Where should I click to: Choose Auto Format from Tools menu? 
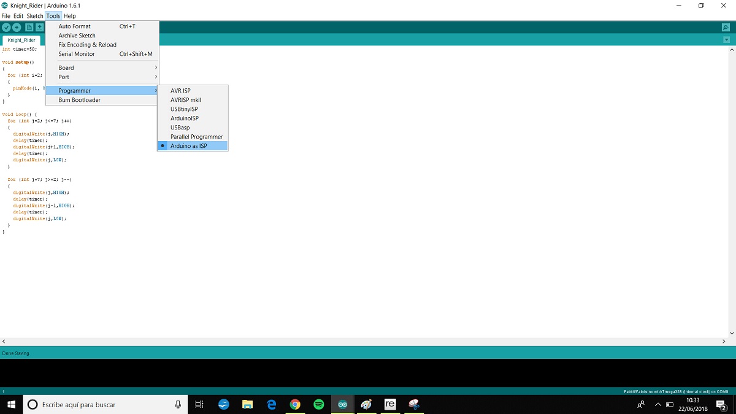coord(102,26)
